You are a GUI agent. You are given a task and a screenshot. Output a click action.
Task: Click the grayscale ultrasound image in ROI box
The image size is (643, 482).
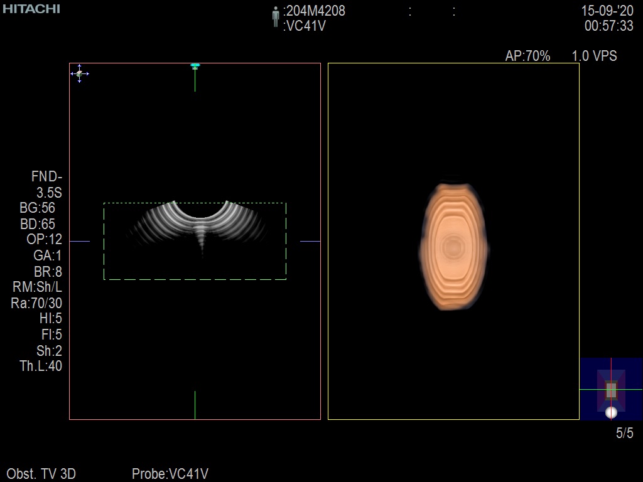pos(195,225)
